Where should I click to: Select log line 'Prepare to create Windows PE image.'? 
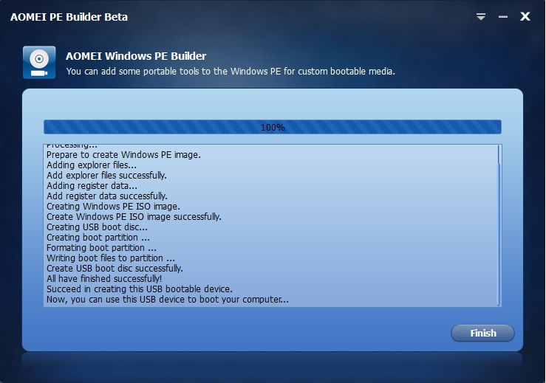123,155
